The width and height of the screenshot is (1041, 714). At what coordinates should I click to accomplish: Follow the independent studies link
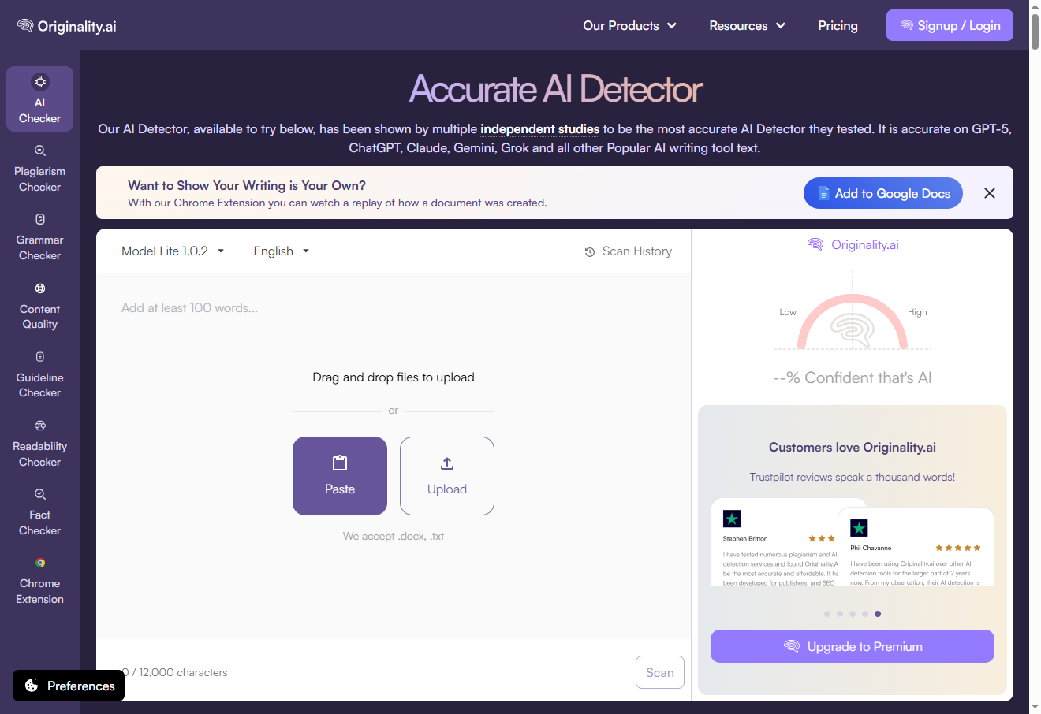(540, 129)
